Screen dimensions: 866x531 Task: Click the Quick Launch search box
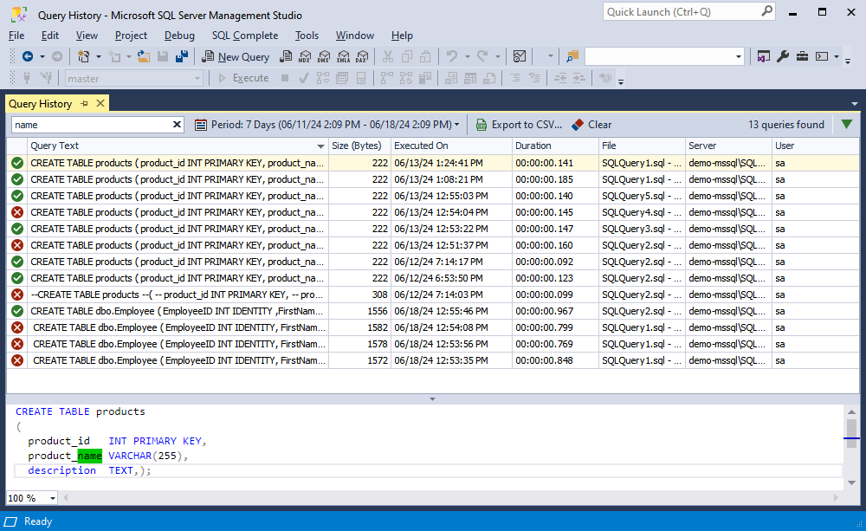click(680, 11)
